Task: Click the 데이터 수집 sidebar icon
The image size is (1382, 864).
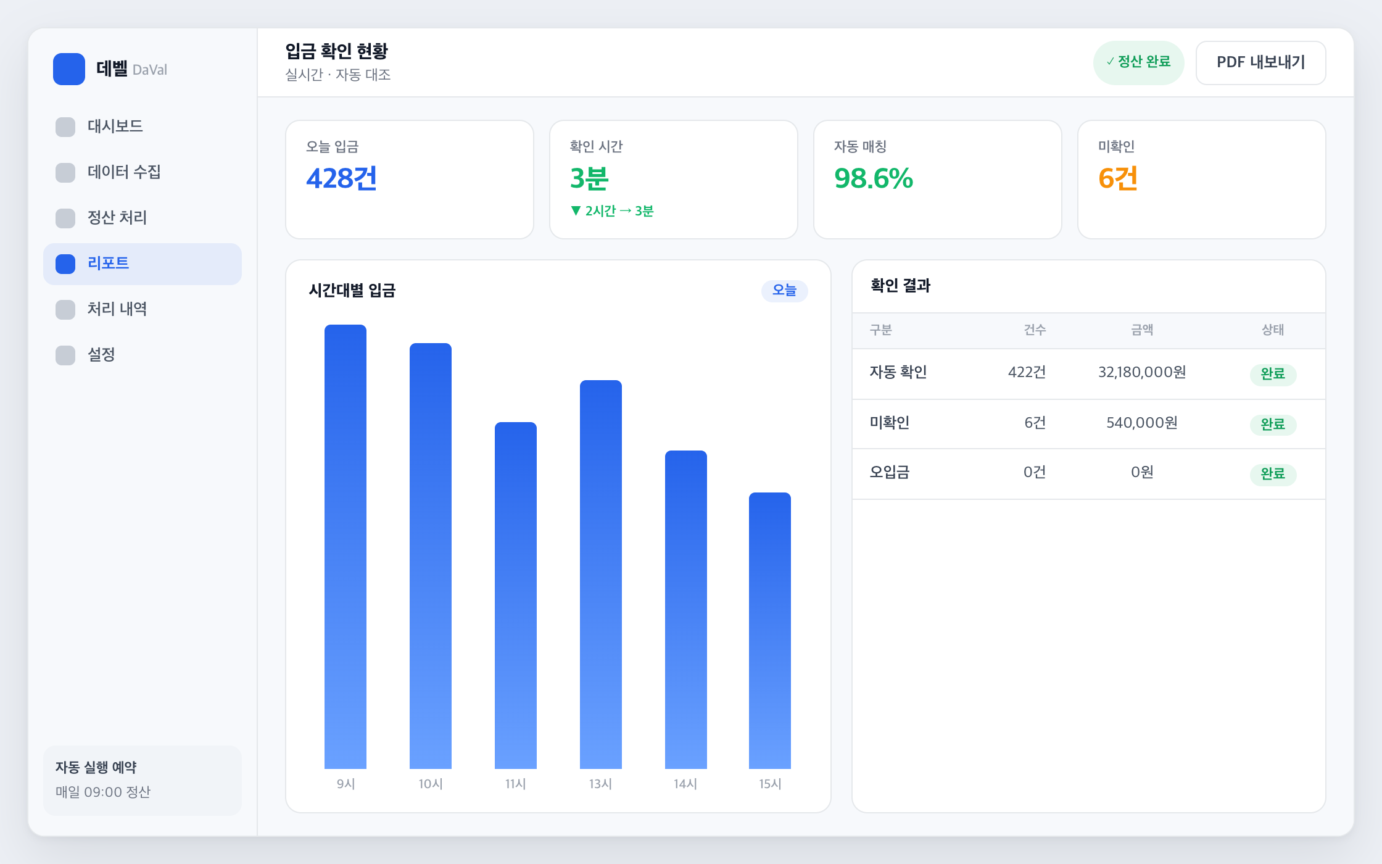Action: tap(65, 173)
